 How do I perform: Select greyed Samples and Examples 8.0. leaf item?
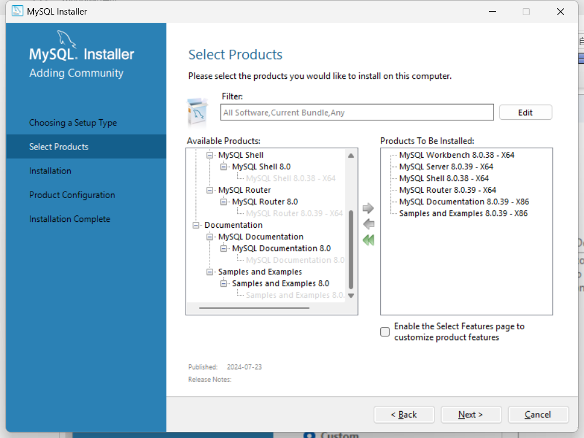(295, 295)
